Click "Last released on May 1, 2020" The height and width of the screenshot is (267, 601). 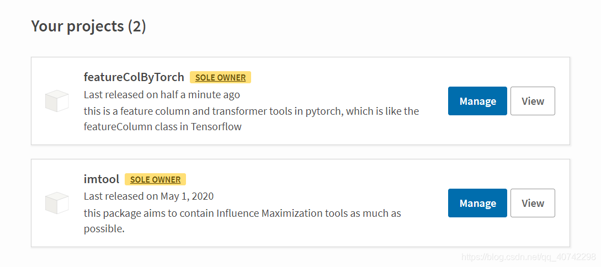pyautogui.click(x=148, y=196)
